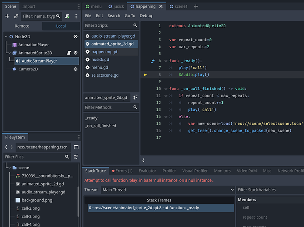This screenshot has height=227, width=304.
Task: Go forward in FileSystem history
Action: (12, 147)
